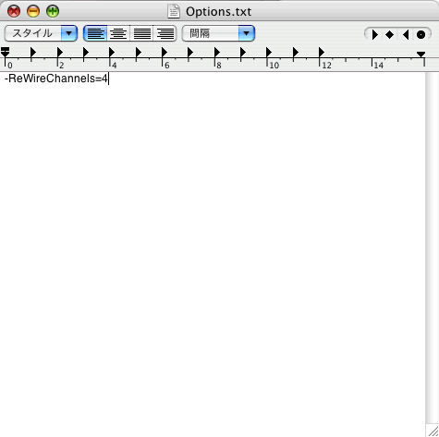This screenshot has width=439, height=437.
Task: Click the tab stop marker at 2
Action: click(60, 53)
